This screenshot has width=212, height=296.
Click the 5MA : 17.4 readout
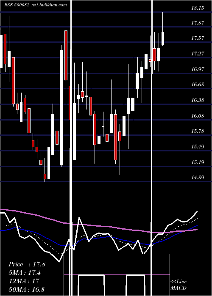(x=25, y=273)
